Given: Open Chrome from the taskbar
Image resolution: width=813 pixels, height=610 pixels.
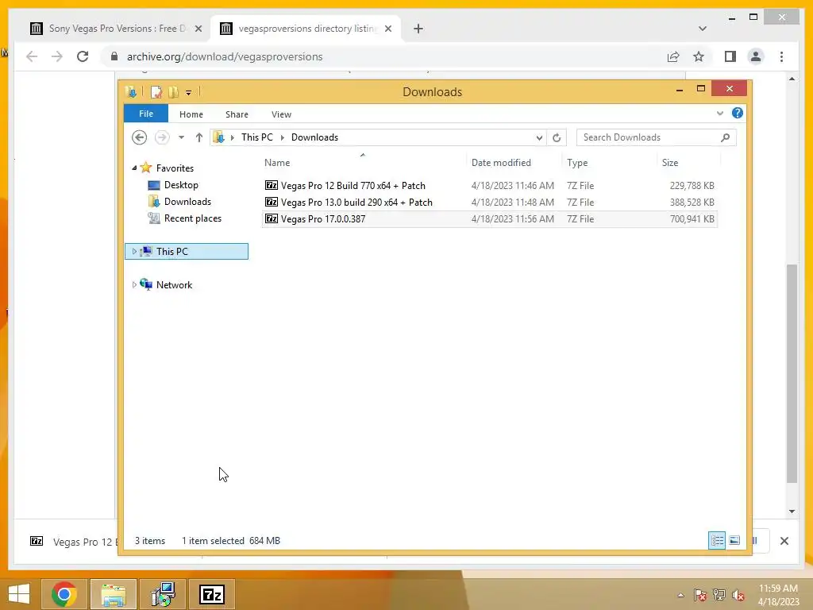Looking at the screenshot, I should 64,594.
